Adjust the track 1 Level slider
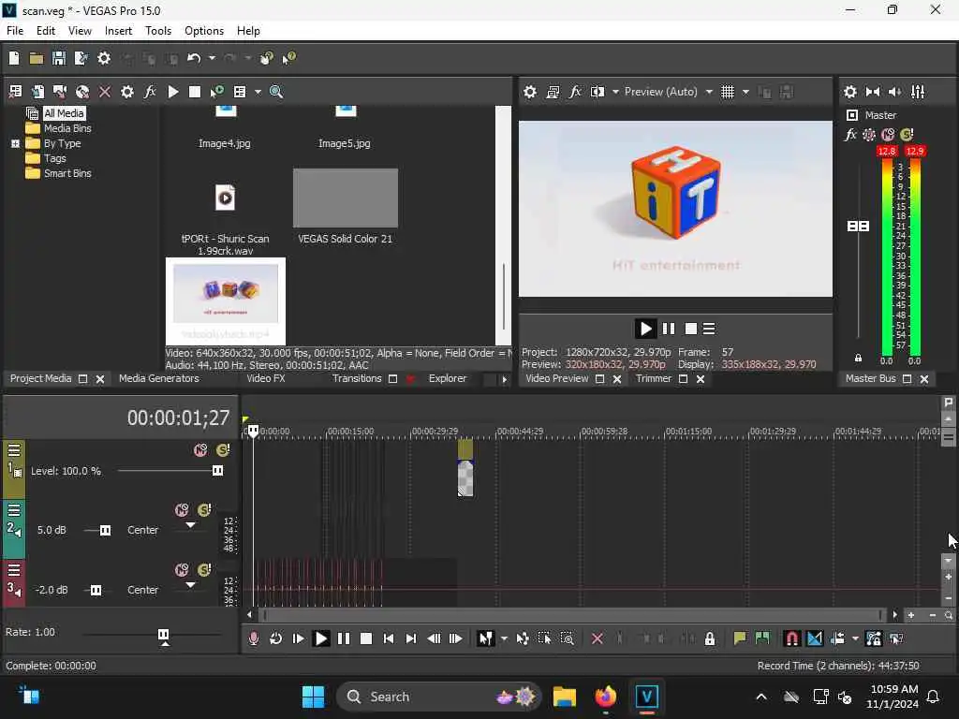Viewport: 959px width, 719px height. point(217,471)
